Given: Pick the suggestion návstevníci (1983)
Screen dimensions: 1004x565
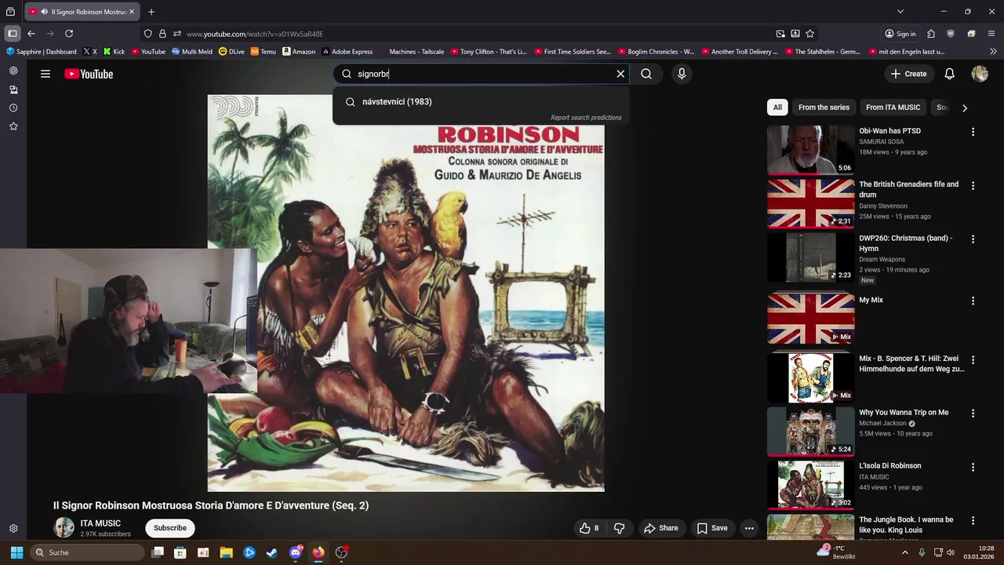Looking at the screenshot, I should click(481, 101).
